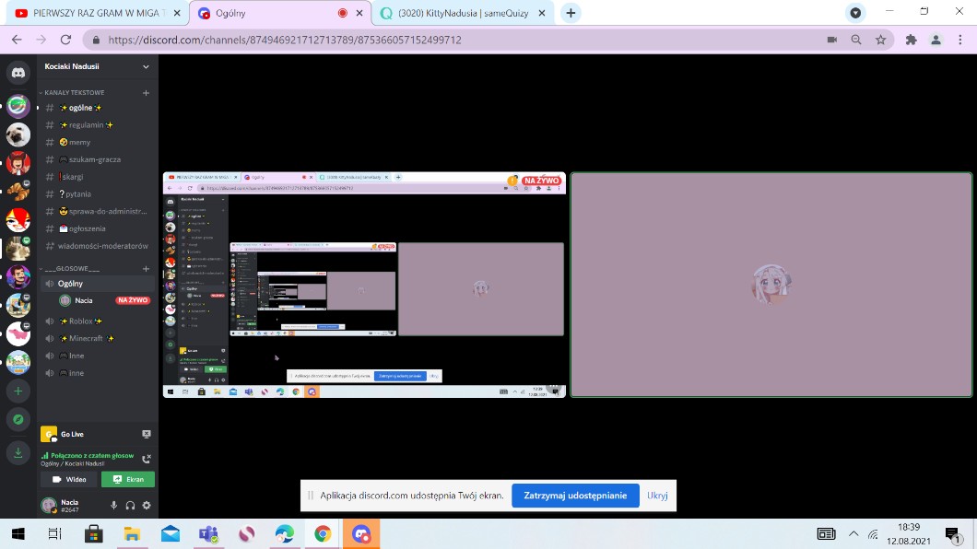
Task: Turn on camera with Wideo button
Action: pos(69,479)
